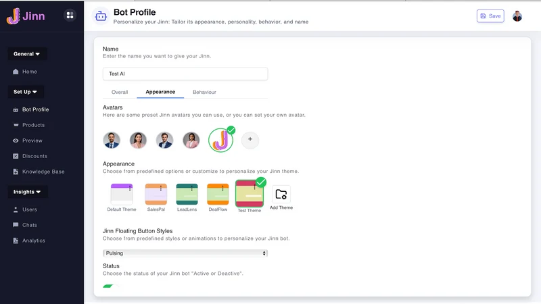The height and width of the screenshot is (304, 541).
Task: Add a custom avatar with plus button
Action: [x=250, y=140]
